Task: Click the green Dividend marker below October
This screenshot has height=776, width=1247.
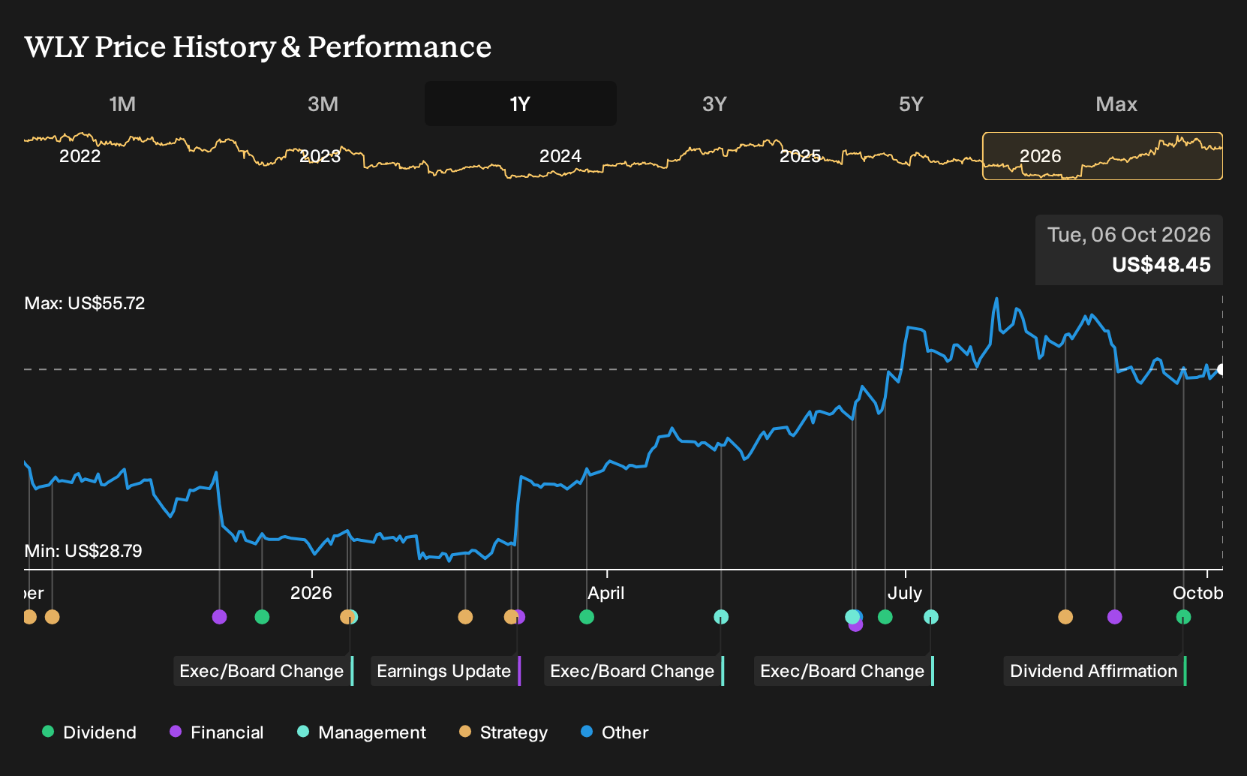Action: point(1183,617)
